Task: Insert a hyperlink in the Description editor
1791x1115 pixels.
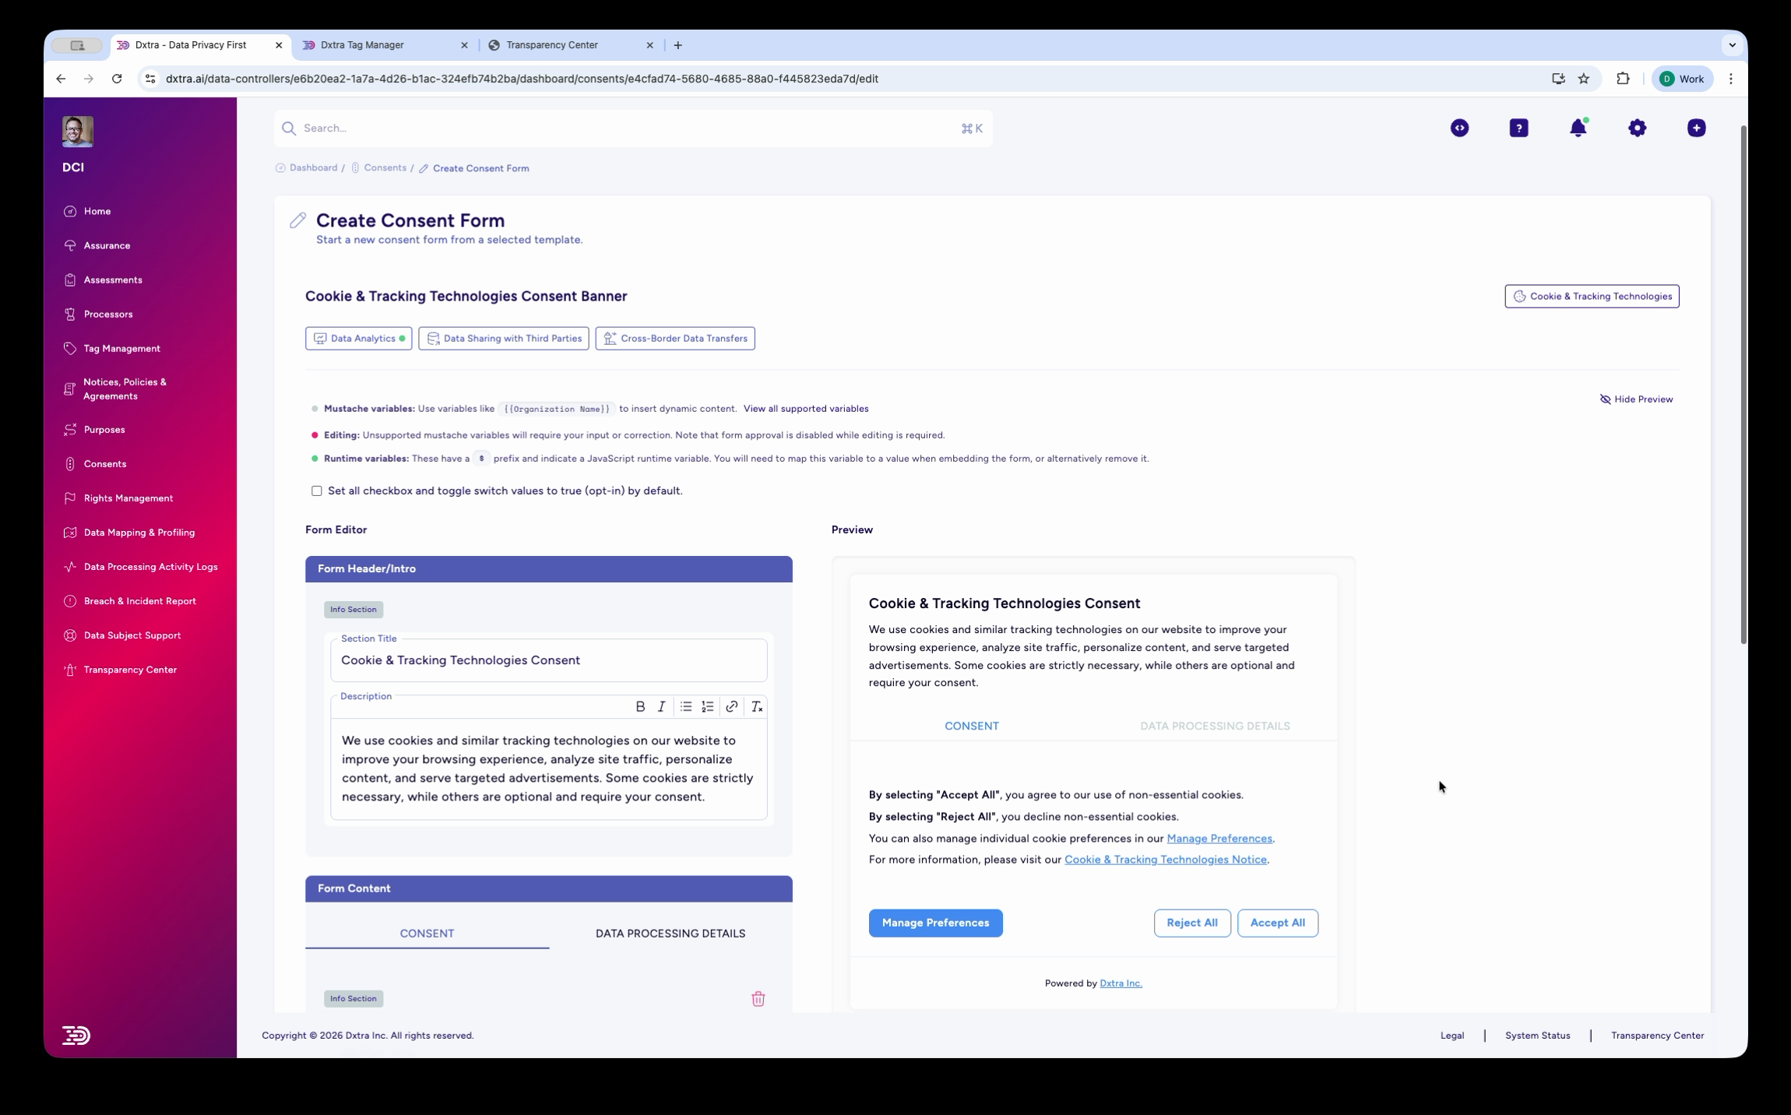Action: coord(731,706)
